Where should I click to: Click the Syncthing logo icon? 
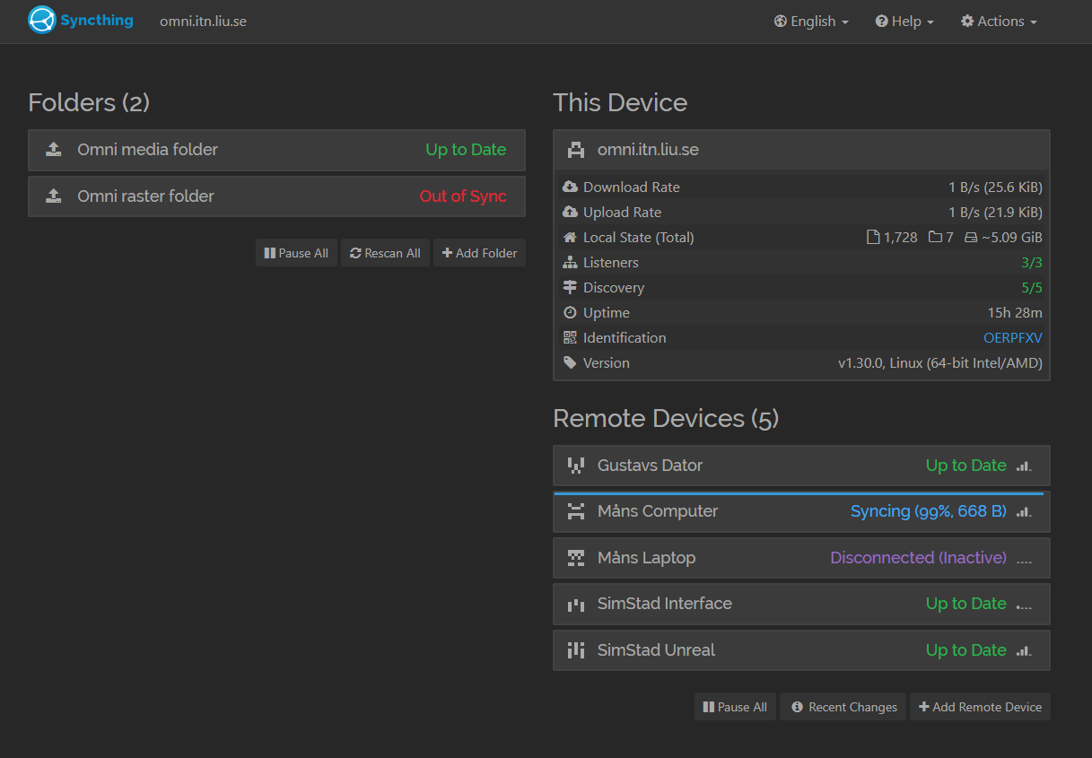click(x=42, y=20)
